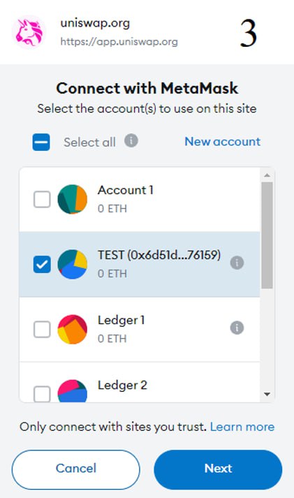Click the TEST account avatar icon
Viewport: 294px width, 498px height.
73,264
